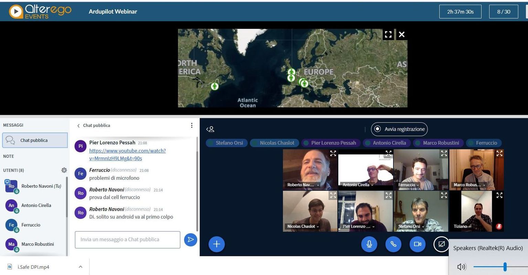Mute the microphone
This screenshot has height=275, width=528.
pyautogui.click(x=369, y=244)
